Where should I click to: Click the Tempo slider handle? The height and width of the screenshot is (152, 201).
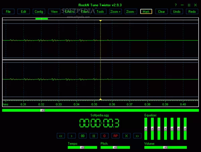[x=82, y=147]
